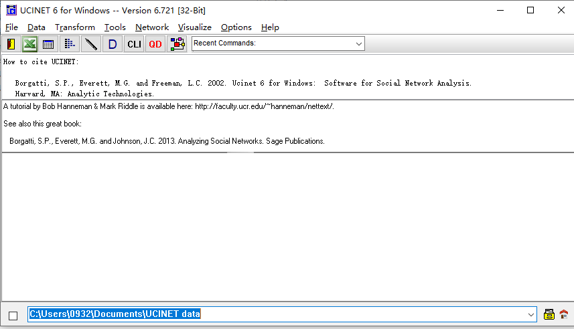Click the 'How to cite UCINET:' text

(x=41, y=62)
